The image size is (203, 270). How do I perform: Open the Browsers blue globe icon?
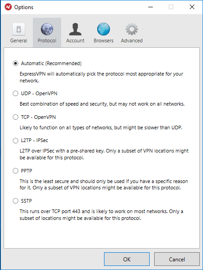tap(104, 29)
